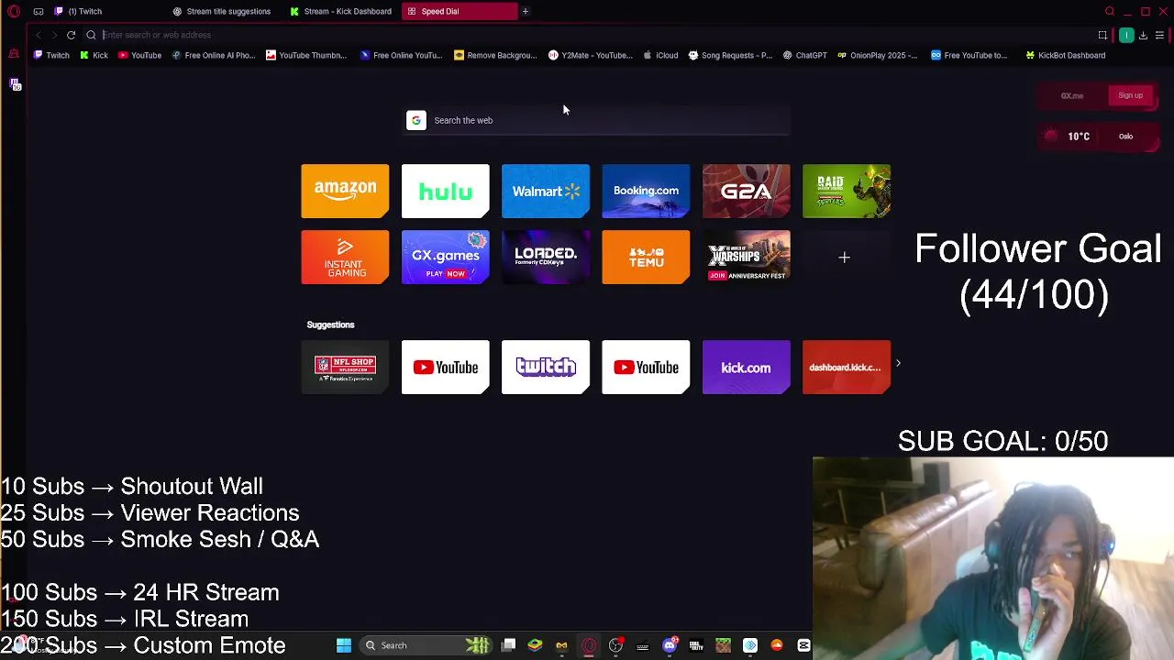Switch to Stream - Kick Dashboard tab

pos(342,11)
